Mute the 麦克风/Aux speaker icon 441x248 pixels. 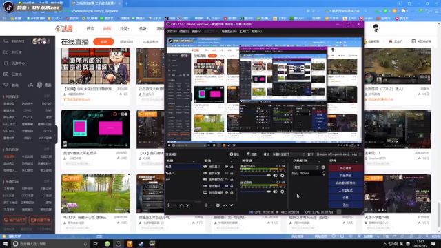coord(275,176)
